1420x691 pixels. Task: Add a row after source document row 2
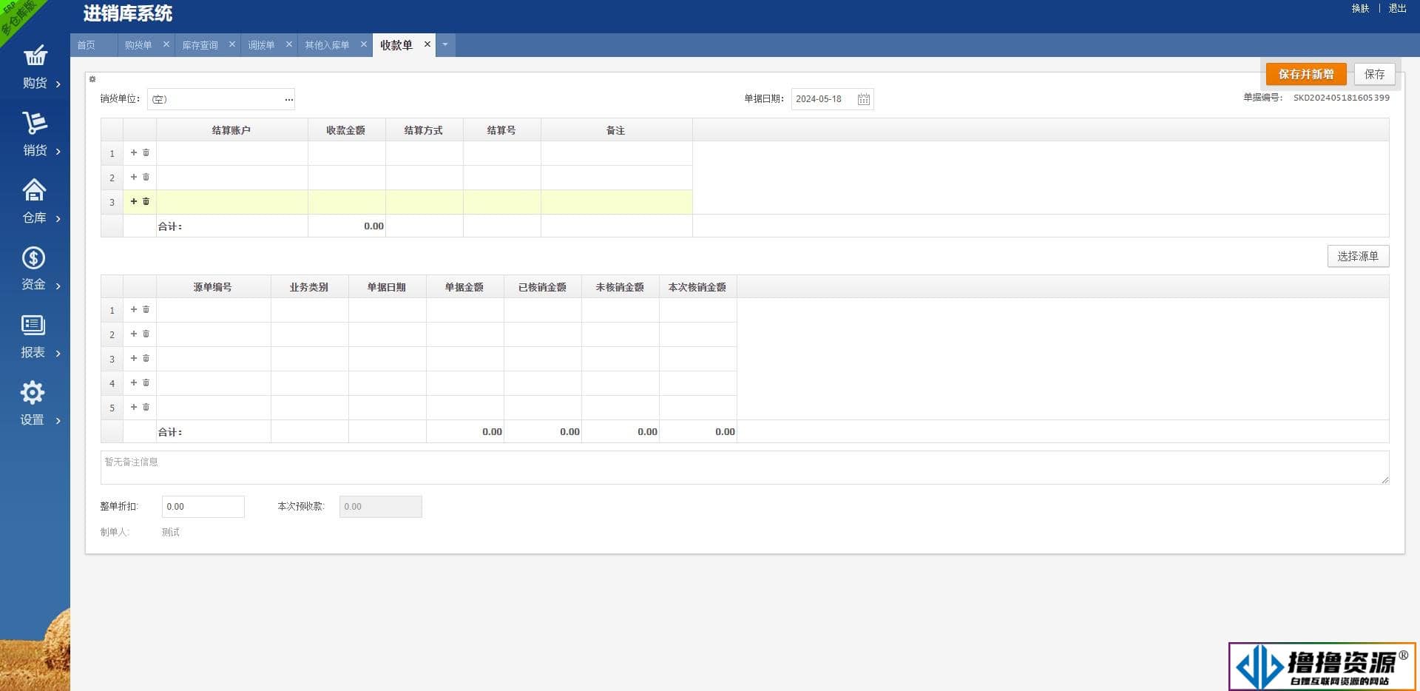134,334
